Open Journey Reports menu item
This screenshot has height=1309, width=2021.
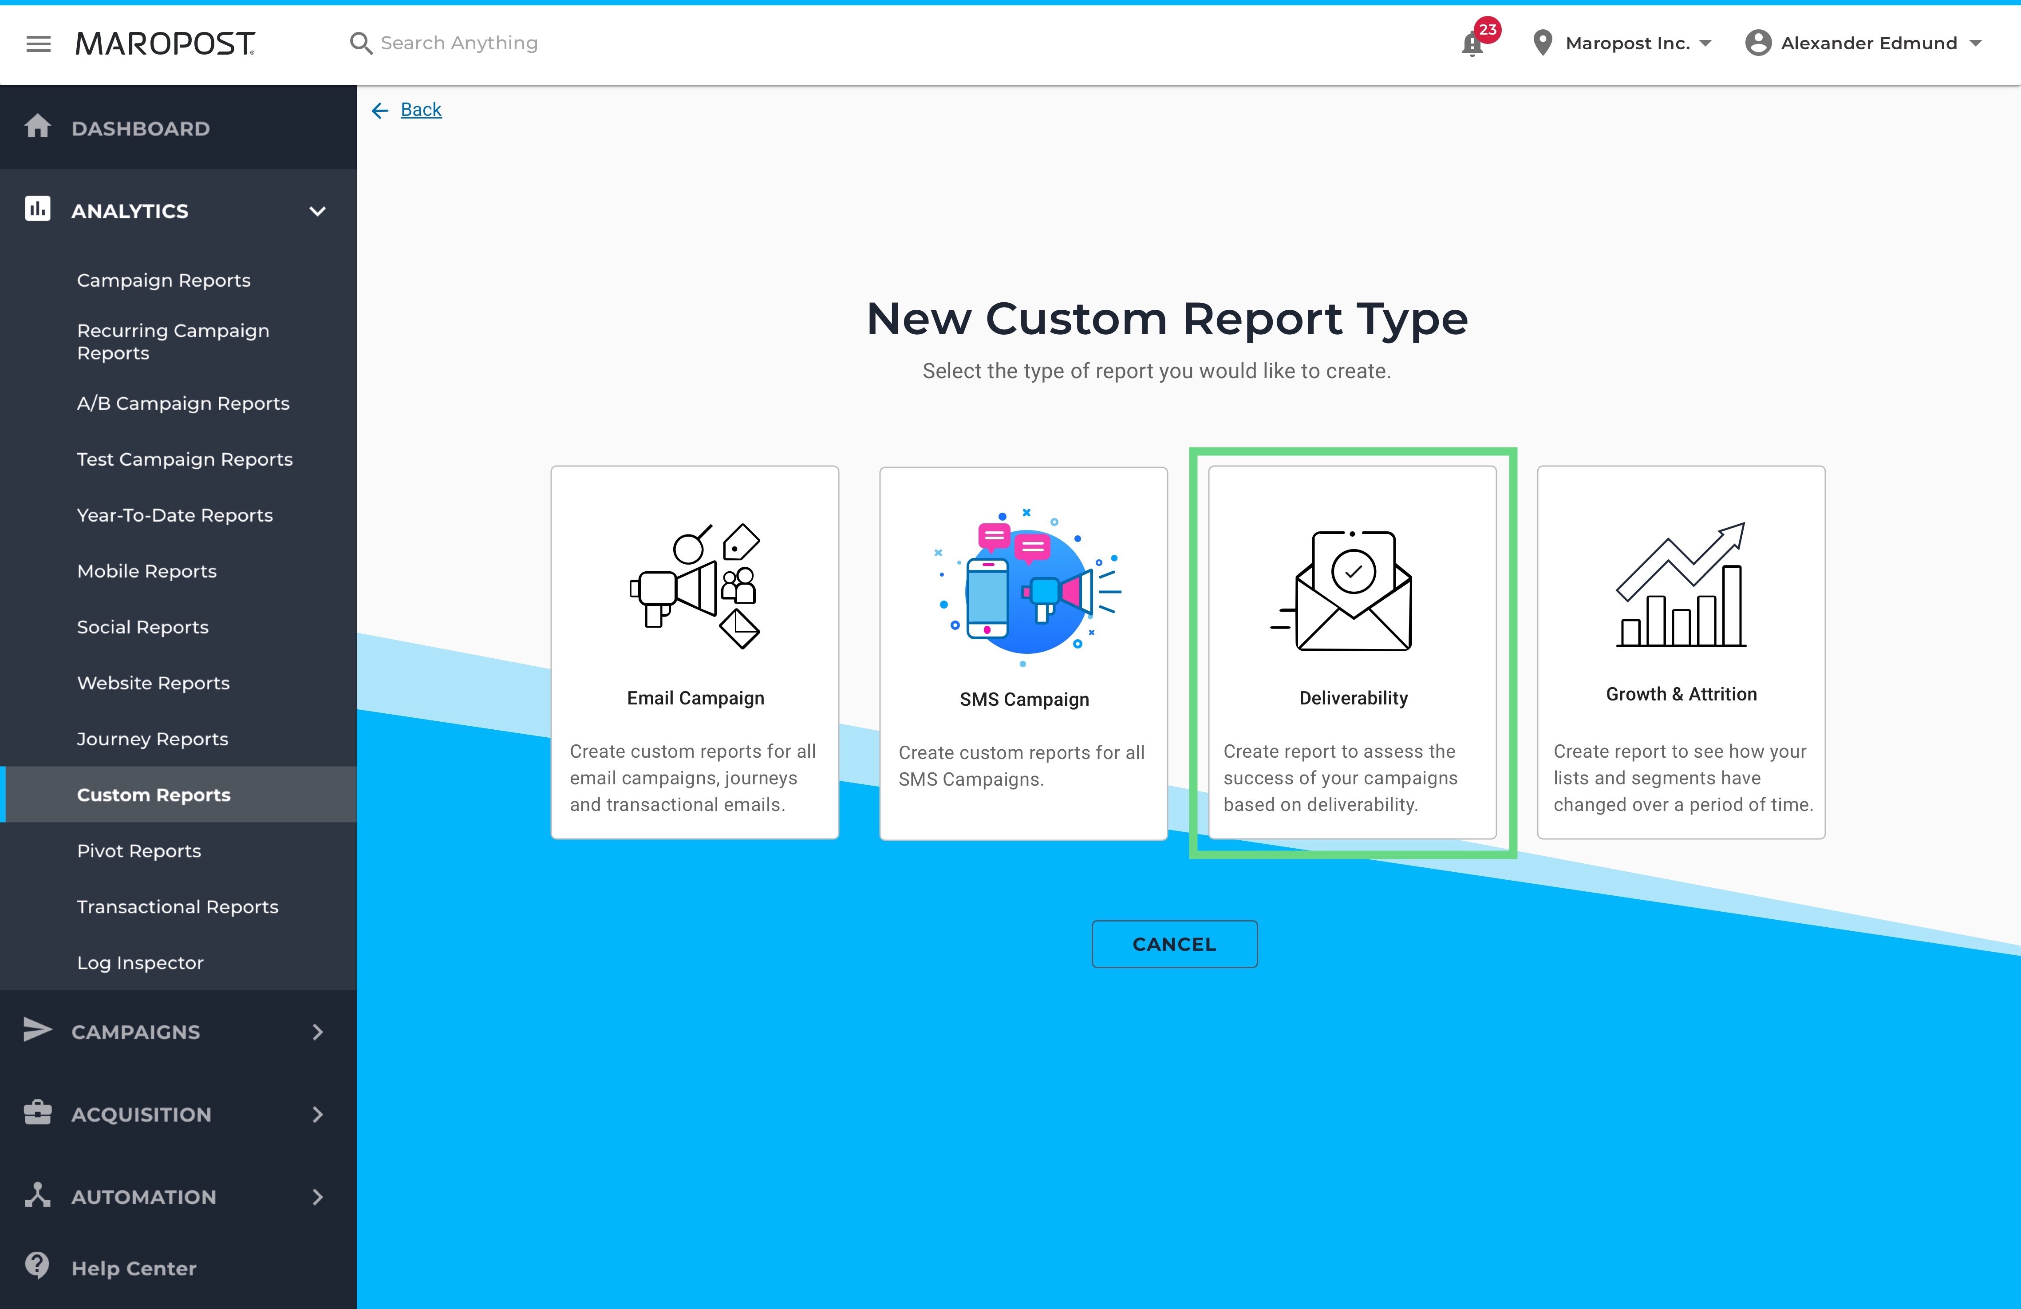[153, 739]
